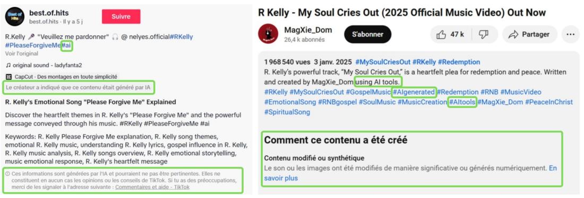The width and height of the screenshot is (584, 198).
Task: Click Voir l'original translation link
Action: point(22,53)
